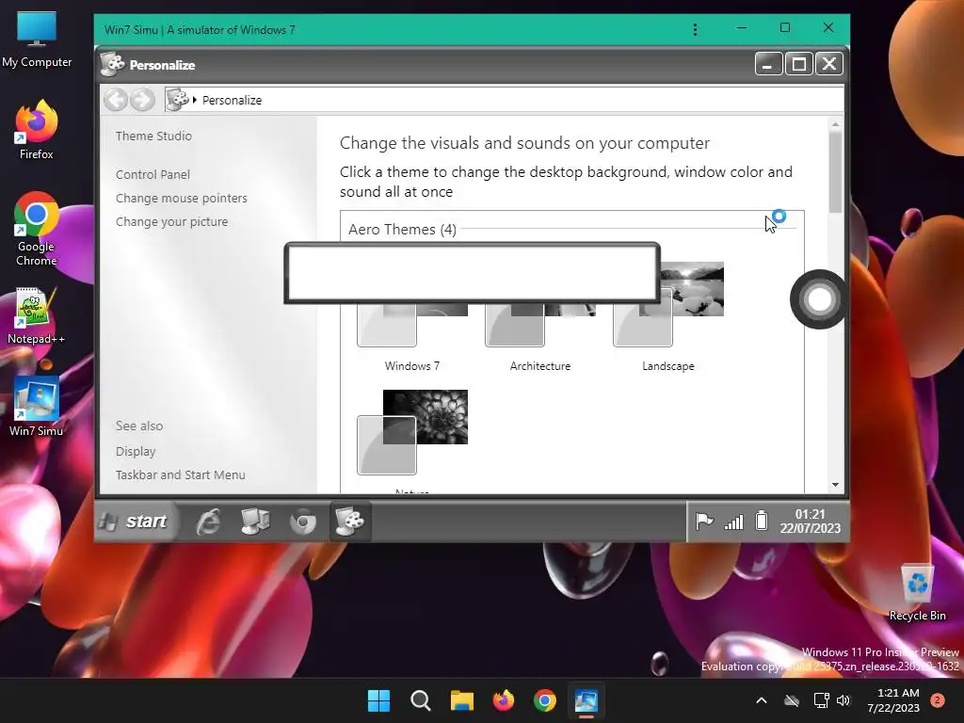Open Firefox desktop shortcut
This screenshot has width=964, height=723.
[x=37, y=130]
